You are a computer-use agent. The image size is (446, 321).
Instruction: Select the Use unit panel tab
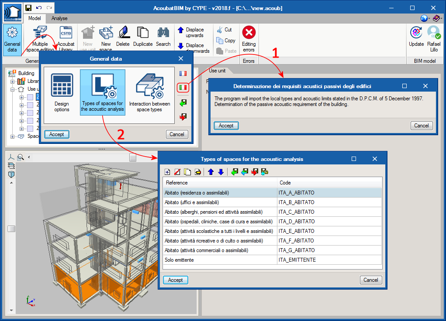217,71
